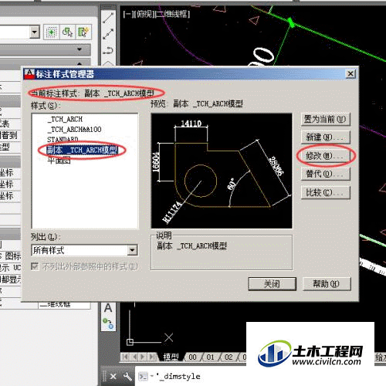Switch to the '02' layout tab
386x386 pixels.
point(229,357)
